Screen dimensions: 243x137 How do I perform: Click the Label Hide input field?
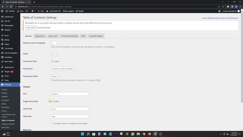click(x=70, y=116)
